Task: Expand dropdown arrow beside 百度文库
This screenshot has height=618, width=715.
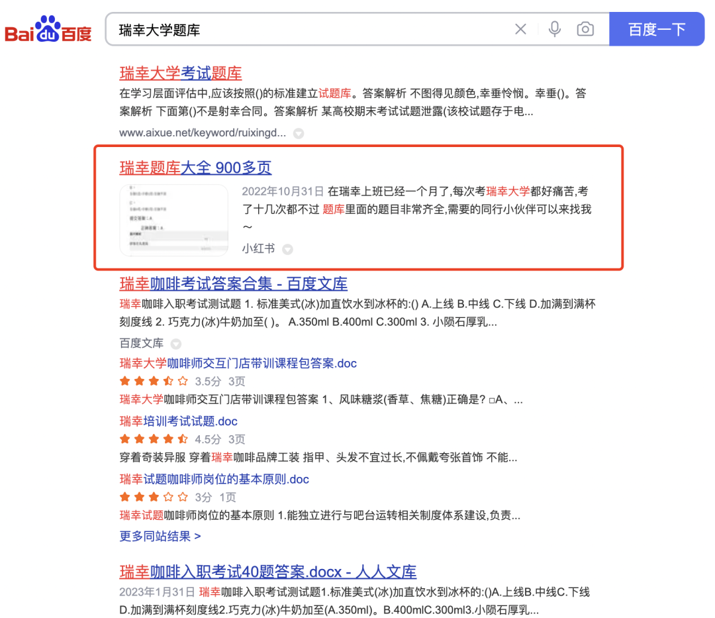Action: tap(175, 344)
